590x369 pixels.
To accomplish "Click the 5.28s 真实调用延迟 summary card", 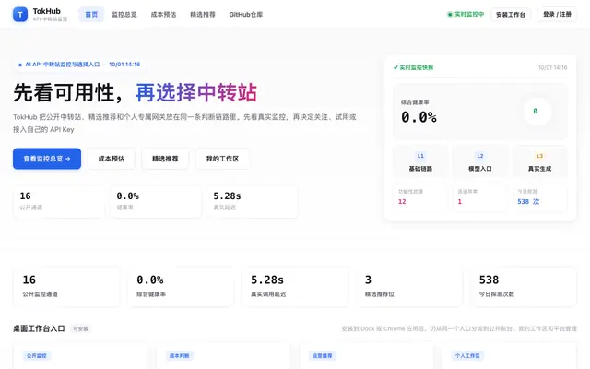I will click(295, 287).
